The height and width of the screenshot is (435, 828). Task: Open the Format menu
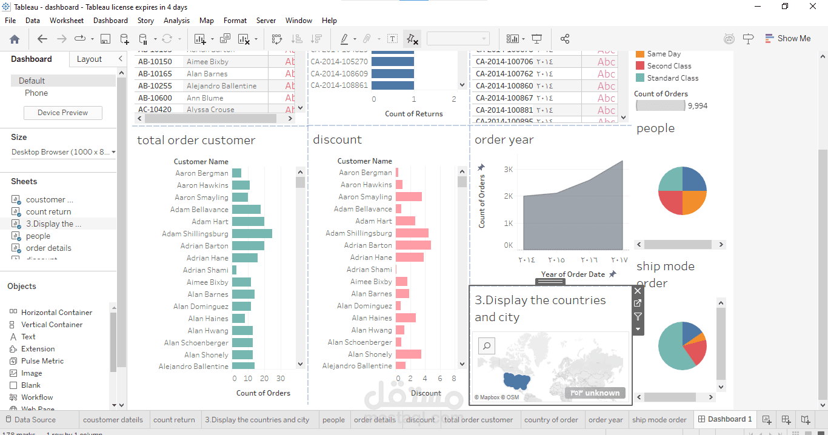[x=235, y=21]
